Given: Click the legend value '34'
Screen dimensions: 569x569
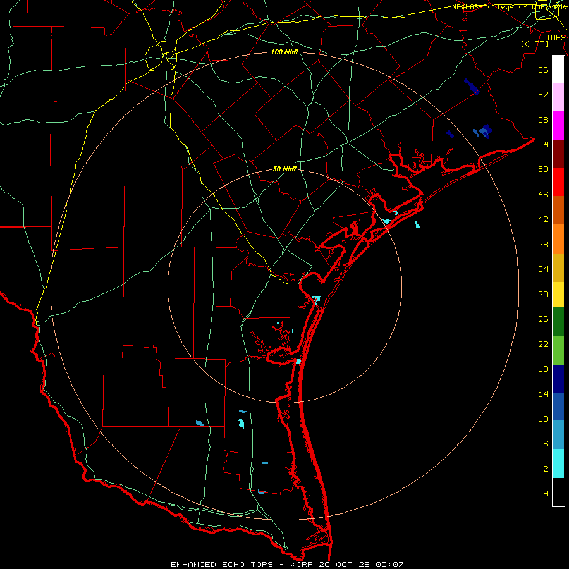Looking at the screenshot, I should pos(543,269).
